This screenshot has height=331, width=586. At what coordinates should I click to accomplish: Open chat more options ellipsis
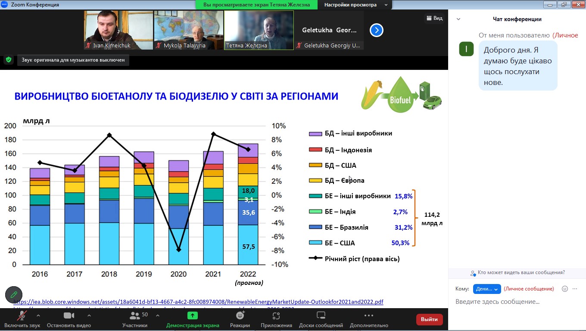575,289
